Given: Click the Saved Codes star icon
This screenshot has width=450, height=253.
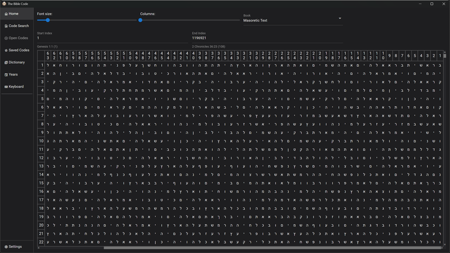Looking at the screenshot, I should [x=6, y=50].
